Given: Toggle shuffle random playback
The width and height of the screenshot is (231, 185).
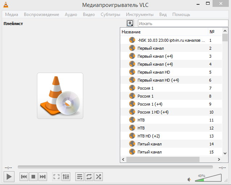Looking at the screenshot, I should (98, 177).
